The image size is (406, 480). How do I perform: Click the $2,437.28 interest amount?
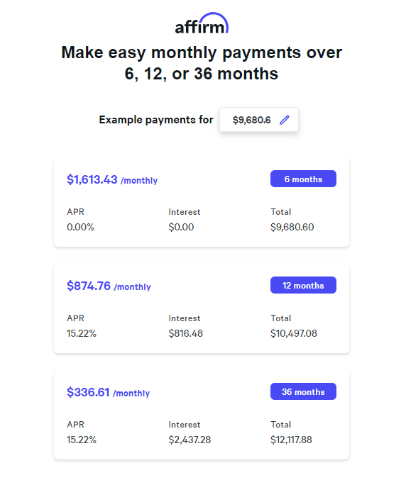pos(190,440)
